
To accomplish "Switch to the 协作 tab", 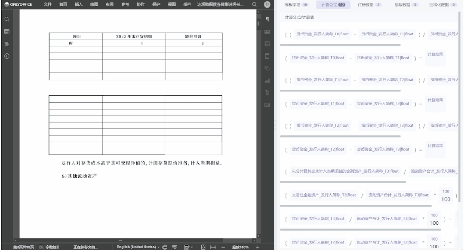I will coord(141,4).
